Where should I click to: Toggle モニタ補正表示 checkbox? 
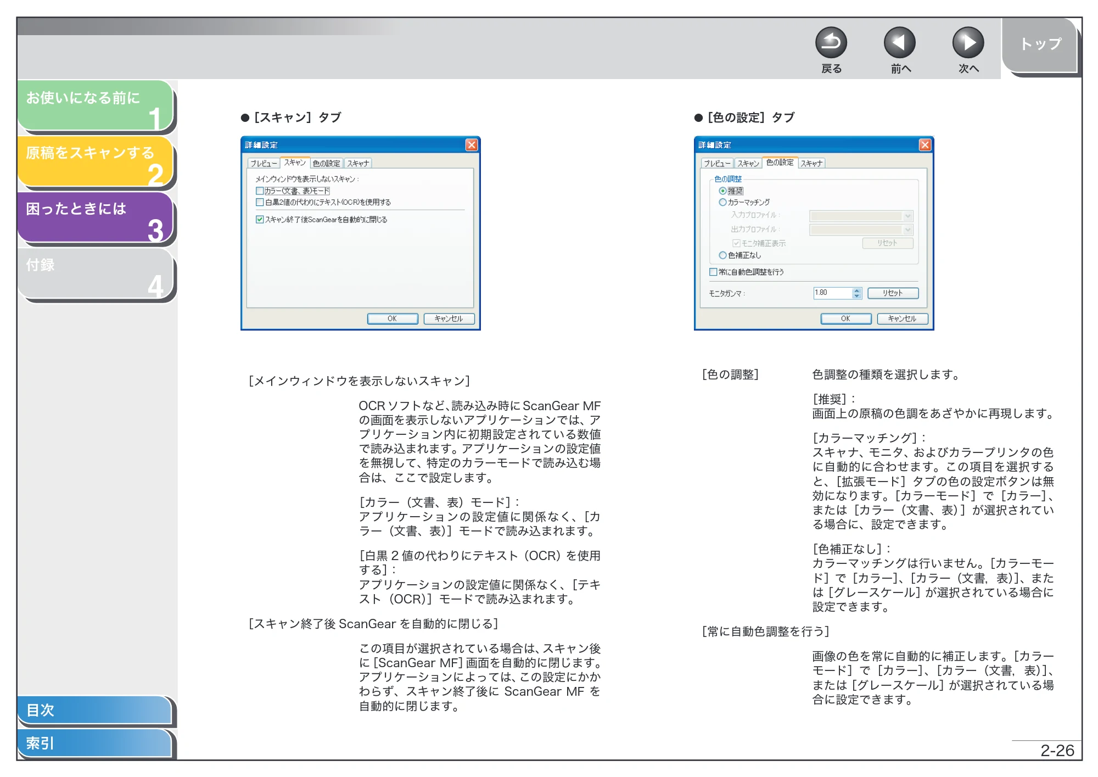(x=736, y=243)
